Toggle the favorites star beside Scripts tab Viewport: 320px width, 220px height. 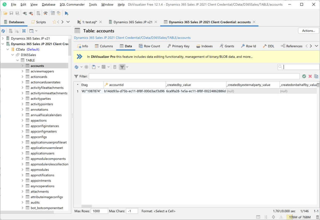click(x=54, y=22)
